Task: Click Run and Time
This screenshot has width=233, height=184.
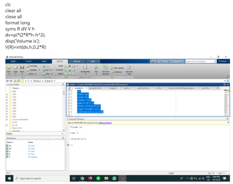Action: coord(129,70)
